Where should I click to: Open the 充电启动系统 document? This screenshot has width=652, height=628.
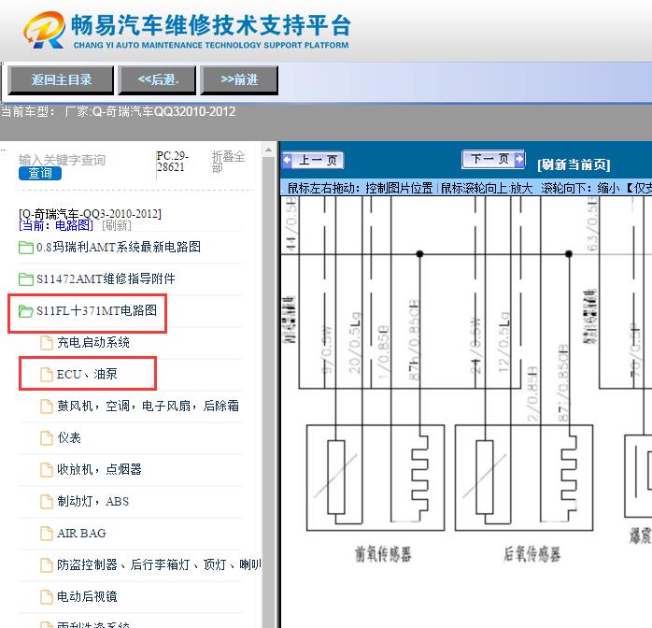(x=93, y=342)
